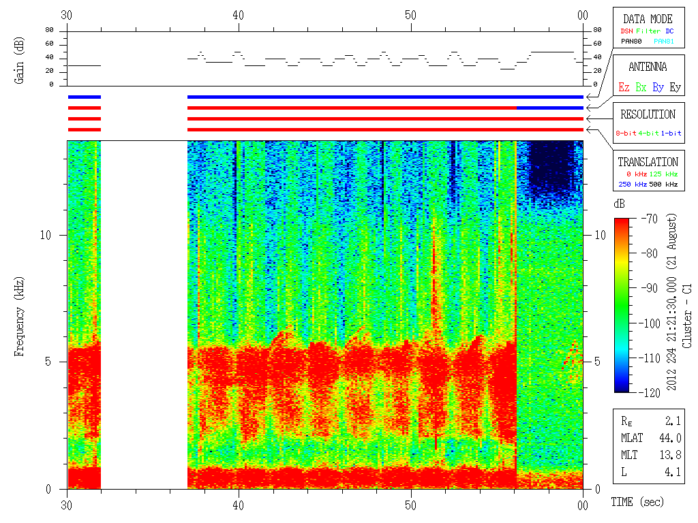Click the MLT value 13.8
Viewport: 698px width, 523px height.
[x=670, y=455]
